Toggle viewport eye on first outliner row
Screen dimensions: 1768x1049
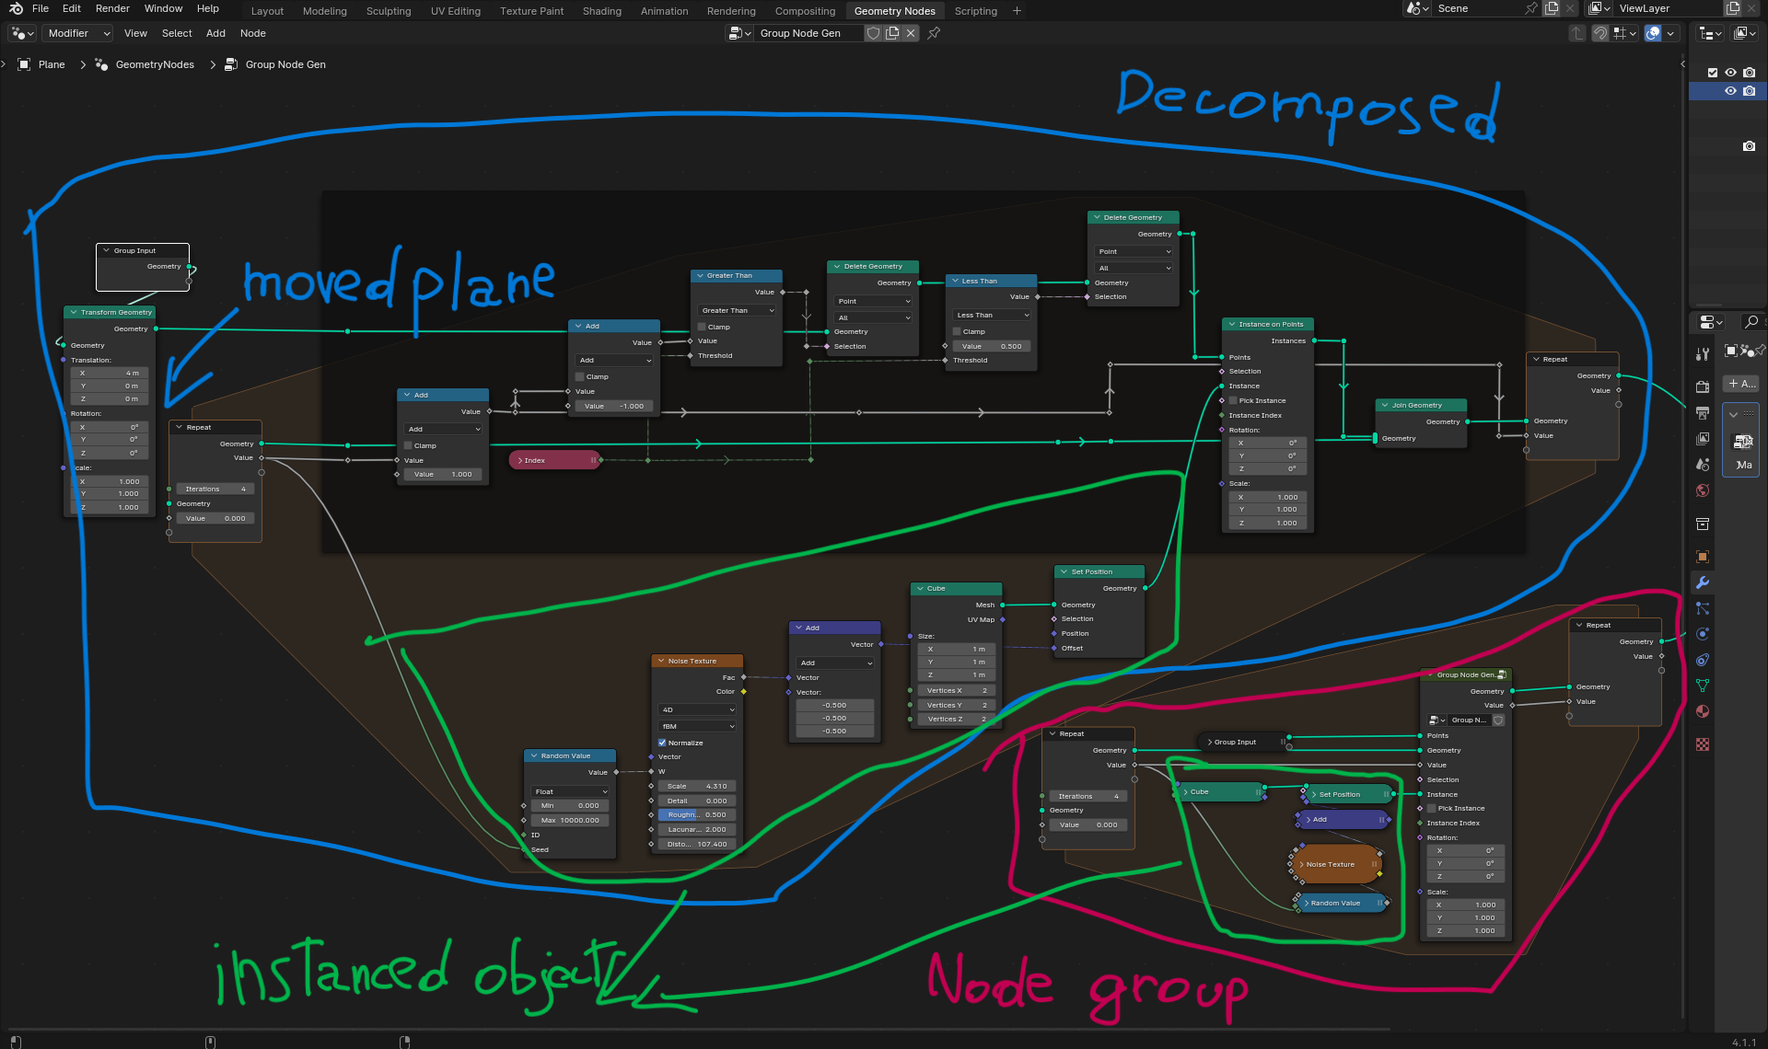1731,73
